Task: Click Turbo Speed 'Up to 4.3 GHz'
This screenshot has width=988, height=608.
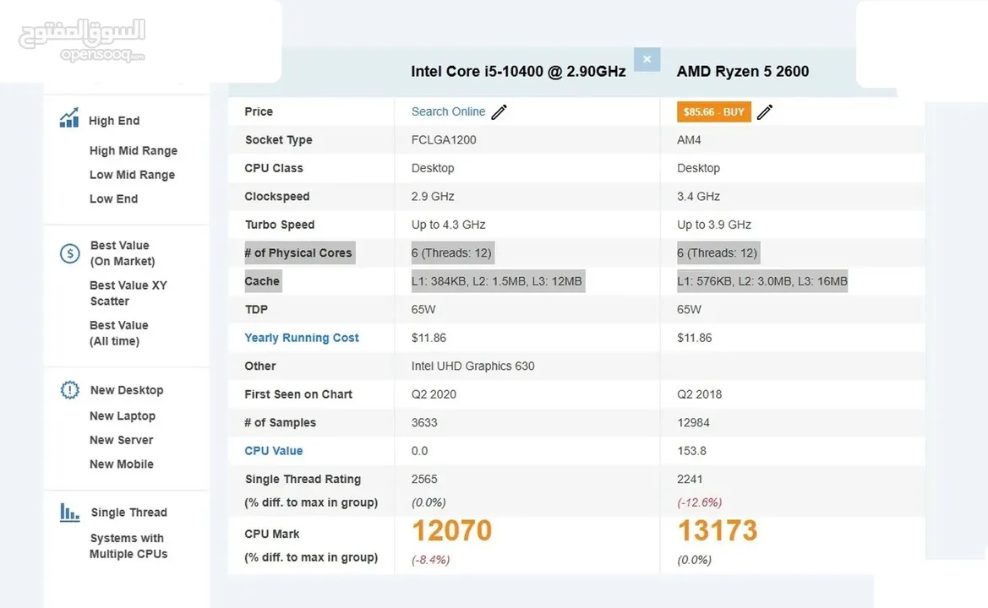Action: [x=448, y=225]
